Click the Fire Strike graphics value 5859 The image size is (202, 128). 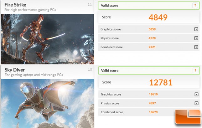coord(152,29)
